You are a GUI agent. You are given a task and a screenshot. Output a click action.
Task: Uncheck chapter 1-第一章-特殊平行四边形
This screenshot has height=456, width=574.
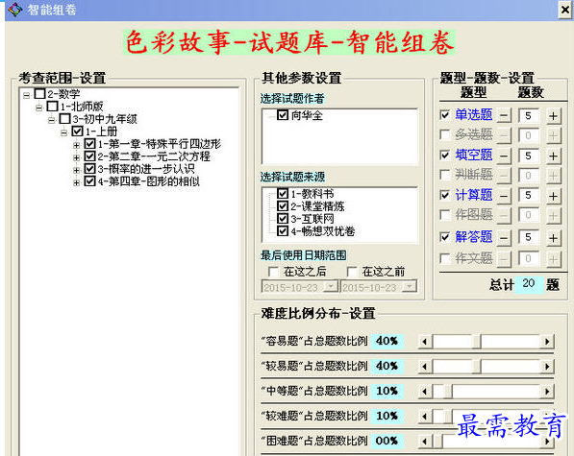click(x=89, y=143)
